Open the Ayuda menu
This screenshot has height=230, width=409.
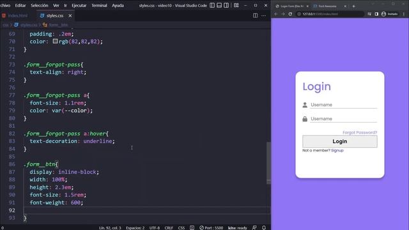click(x=118, y=5)
